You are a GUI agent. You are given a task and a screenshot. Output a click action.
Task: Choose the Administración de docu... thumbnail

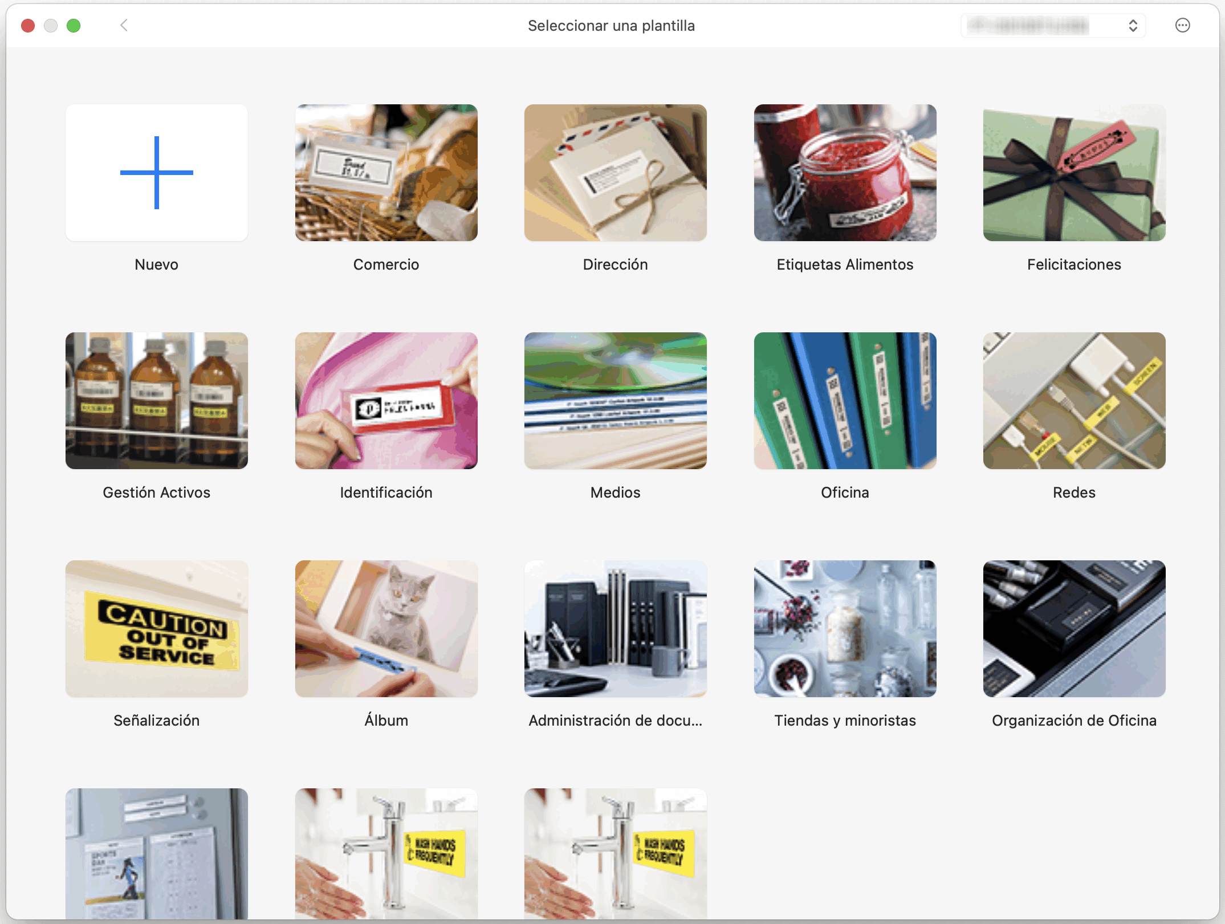[x=616, y=629]
